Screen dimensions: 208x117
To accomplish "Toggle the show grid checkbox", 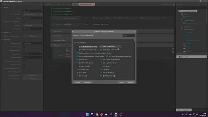I will [24, 47].
